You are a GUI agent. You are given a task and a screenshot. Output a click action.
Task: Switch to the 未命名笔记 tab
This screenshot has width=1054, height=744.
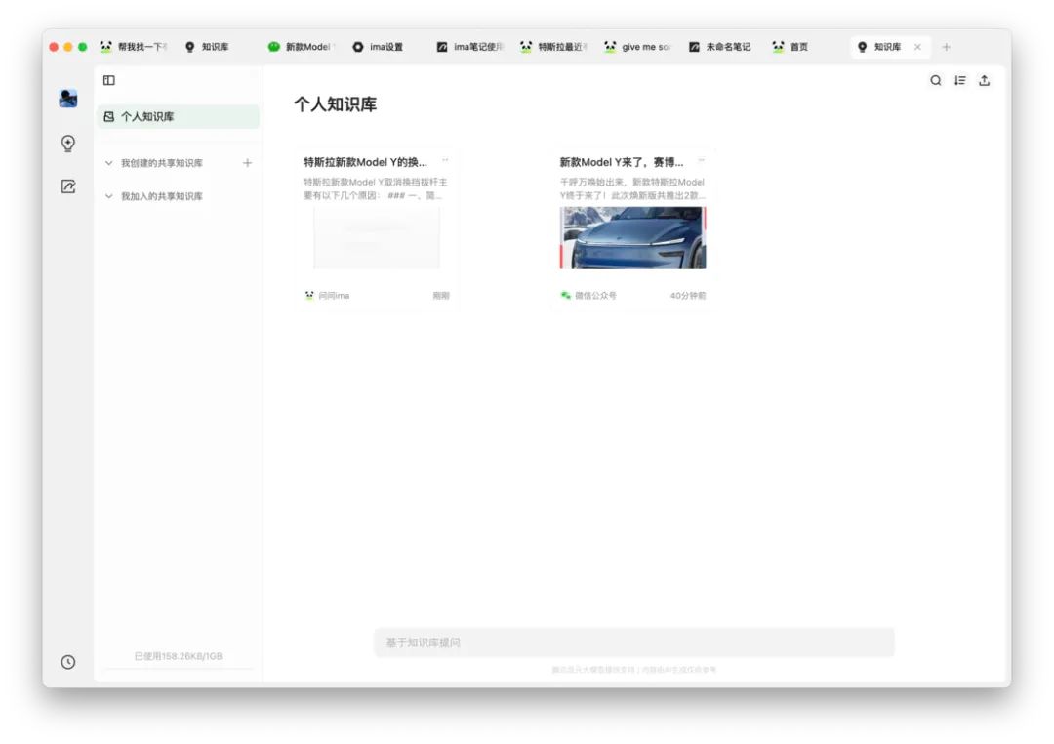click(720, 47)
